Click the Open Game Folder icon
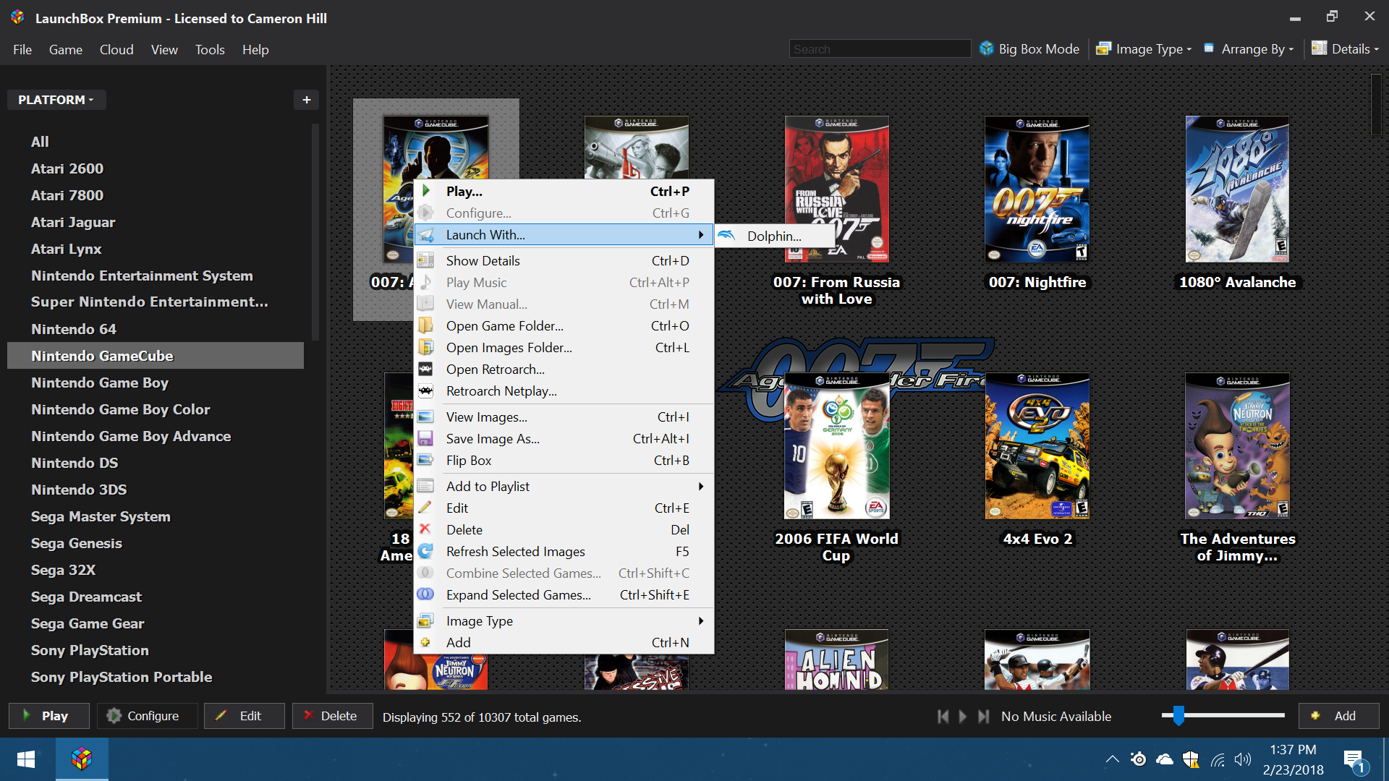The width and height of the screenshot is (1389, 781). 425,325
